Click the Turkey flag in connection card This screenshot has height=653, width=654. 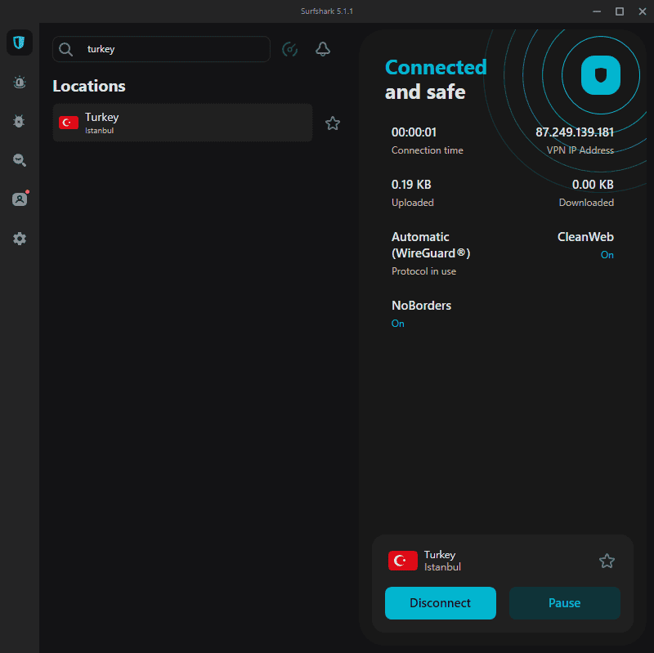(402, 561)
